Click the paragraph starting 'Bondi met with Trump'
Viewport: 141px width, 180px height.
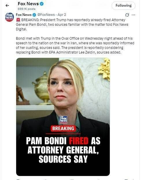[75, 45]
